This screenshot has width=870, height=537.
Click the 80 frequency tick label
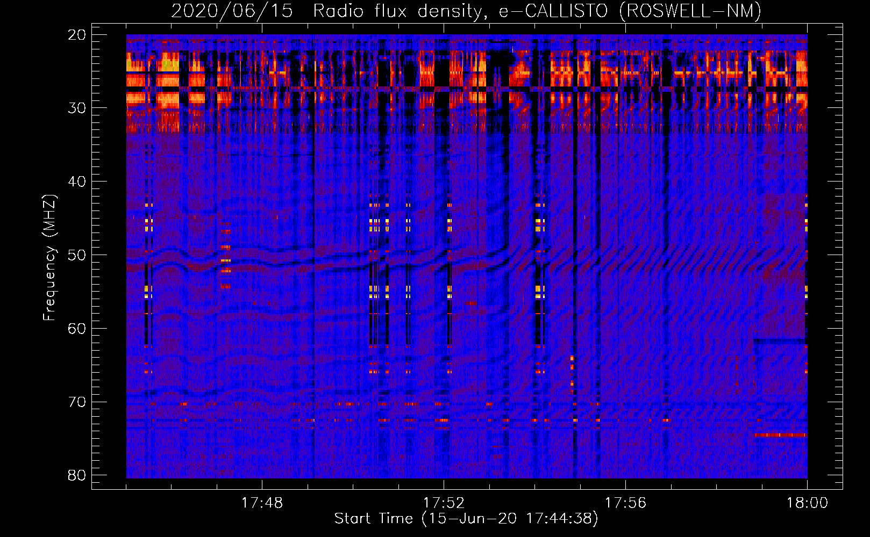77,475
